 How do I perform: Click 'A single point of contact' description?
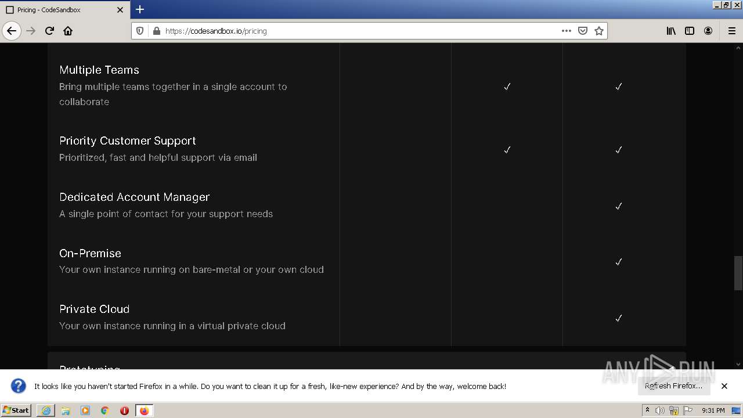[x=166, y=214]
